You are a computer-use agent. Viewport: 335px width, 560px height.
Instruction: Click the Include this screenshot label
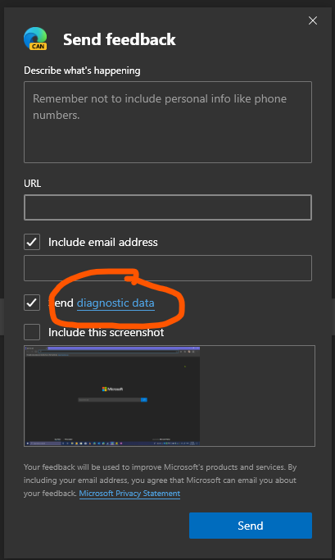[x=106, y=332]
